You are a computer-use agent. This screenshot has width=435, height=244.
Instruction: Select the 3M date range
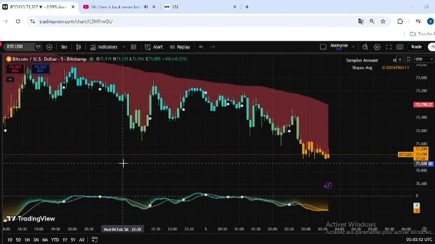(36, 240)
